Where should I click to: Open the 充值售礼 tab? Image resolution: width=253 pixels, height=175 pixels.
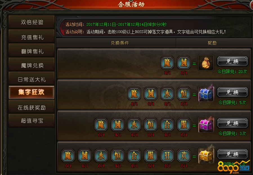tap(32, 37)
